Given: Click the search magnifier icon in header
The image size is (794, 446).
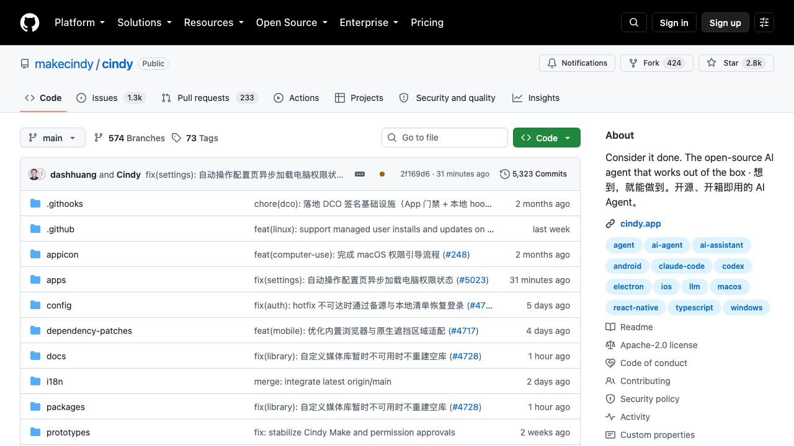Looking at the screenshot, I should point(634,22).
